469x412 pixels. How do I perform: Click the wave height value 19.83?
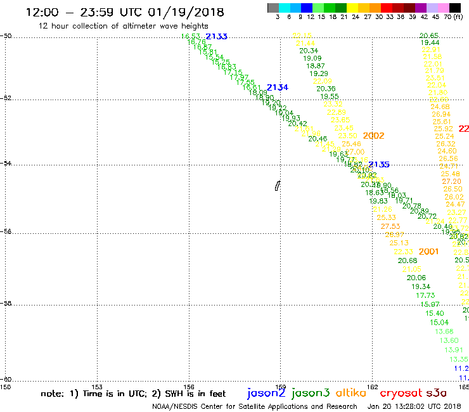pos(378,201)
